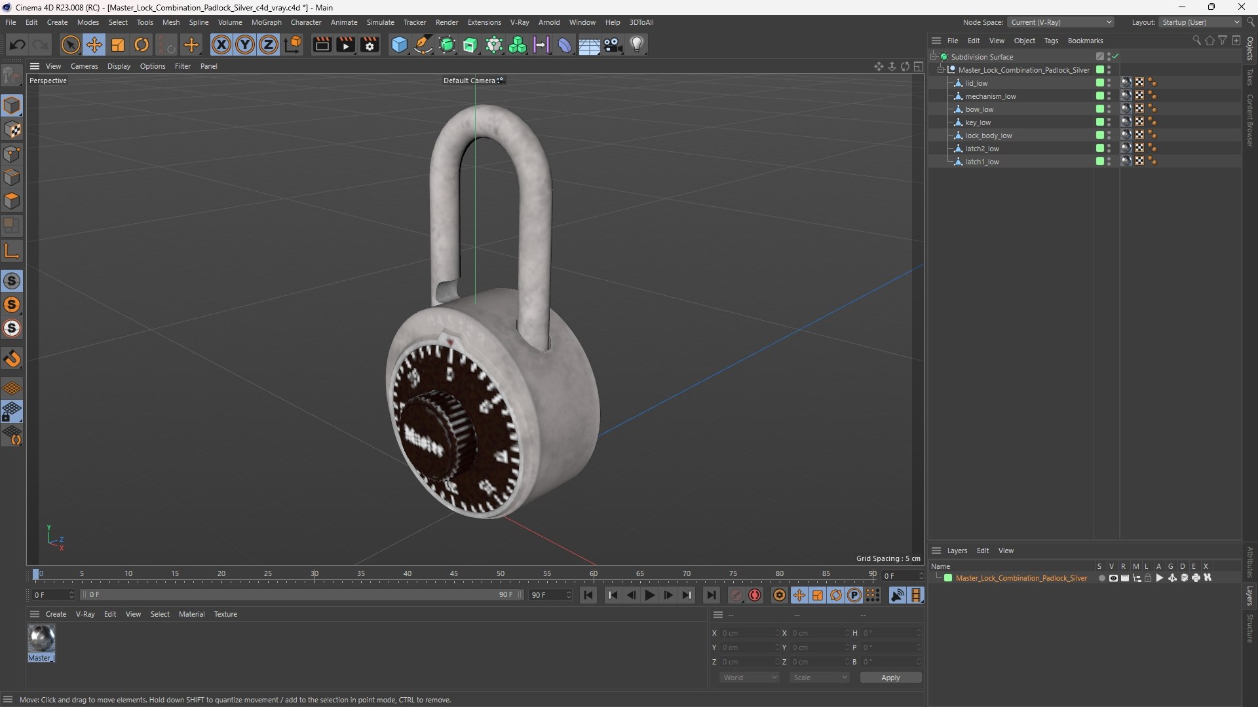1258x707 pixels.
Task: Click layer color swatch of latch1_low
Action: pyautogui.click(x=1100, y=162)
